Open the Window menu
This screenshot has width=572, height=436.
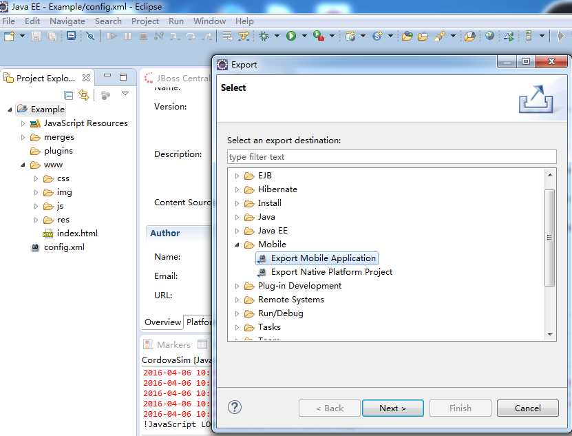click(x=209, y=21)
